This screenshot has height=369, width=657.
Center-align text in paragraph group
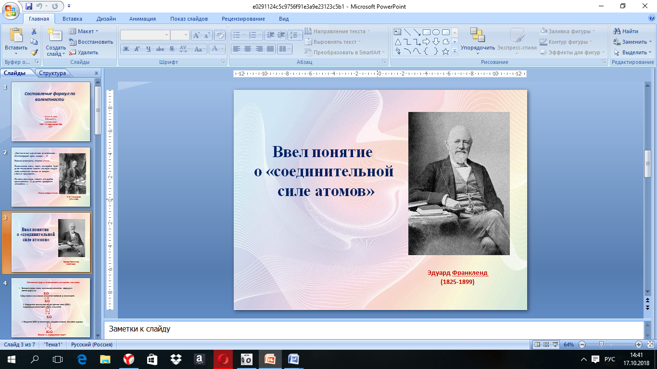click(x=248, y=49)
